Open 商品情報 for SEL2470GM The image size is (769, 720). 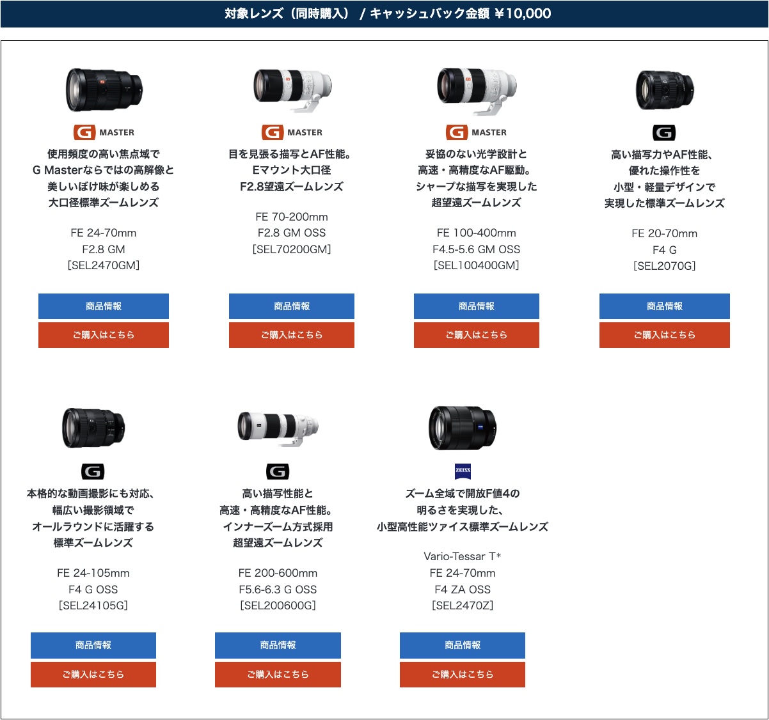[104, 306]
